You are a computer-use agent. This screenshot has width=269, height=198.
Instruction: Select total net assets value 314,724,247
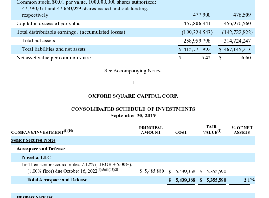click(237, 41)
